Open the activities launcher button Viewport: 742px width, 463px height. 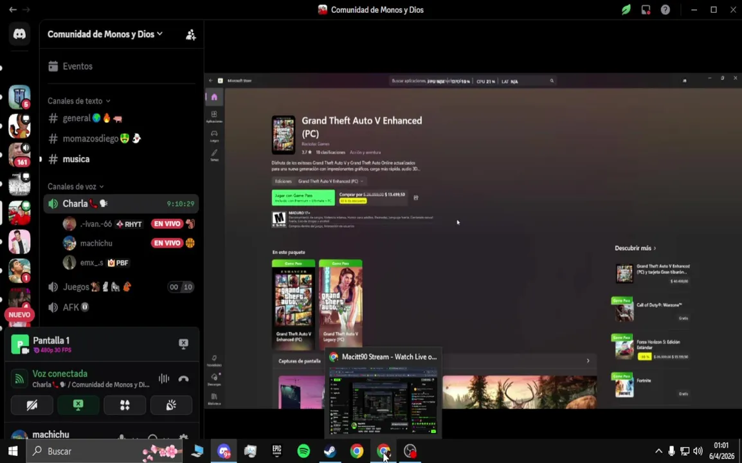coord(125,405)
